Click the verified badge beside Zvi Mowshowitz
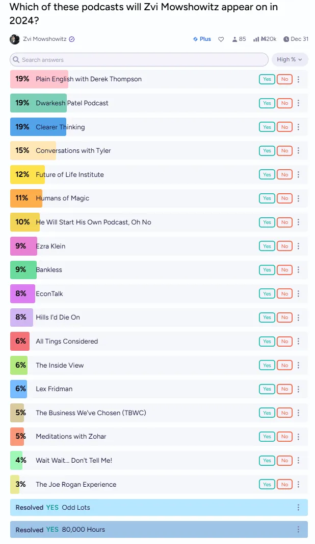 pos(72,39)
